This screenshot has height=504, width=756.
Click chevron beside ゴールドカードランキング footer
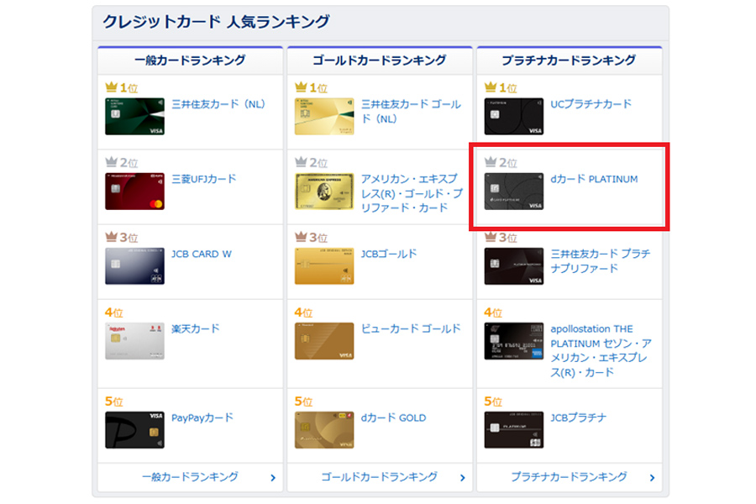click(463, 478)
